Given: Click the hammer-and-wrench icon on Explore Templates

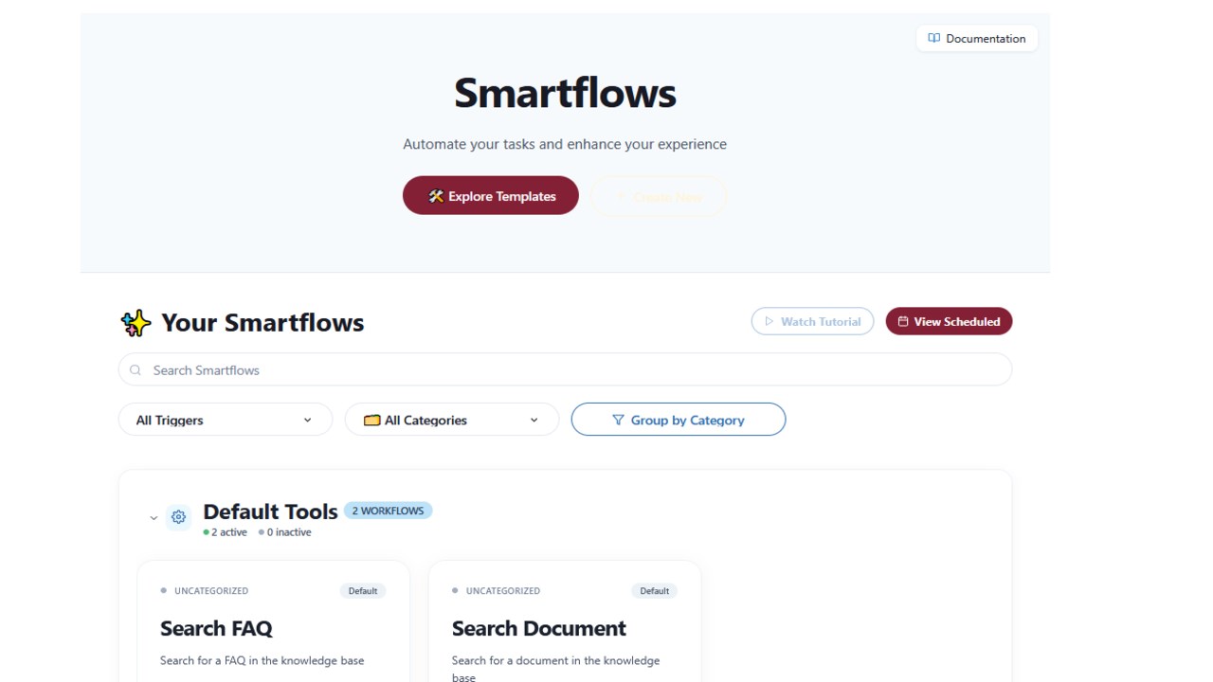Looking at the screenshot, I should coord(436,196).
